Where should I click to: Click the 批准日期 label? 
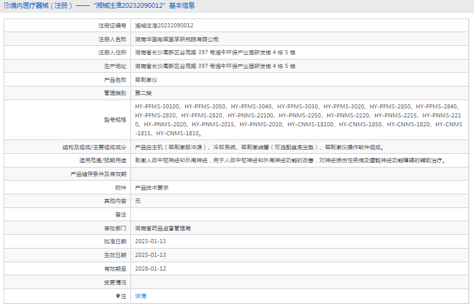(x=115, y=241)
